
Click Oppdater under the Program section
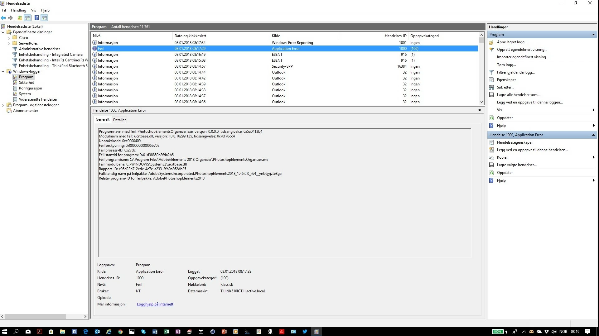(x=505, y=118)
